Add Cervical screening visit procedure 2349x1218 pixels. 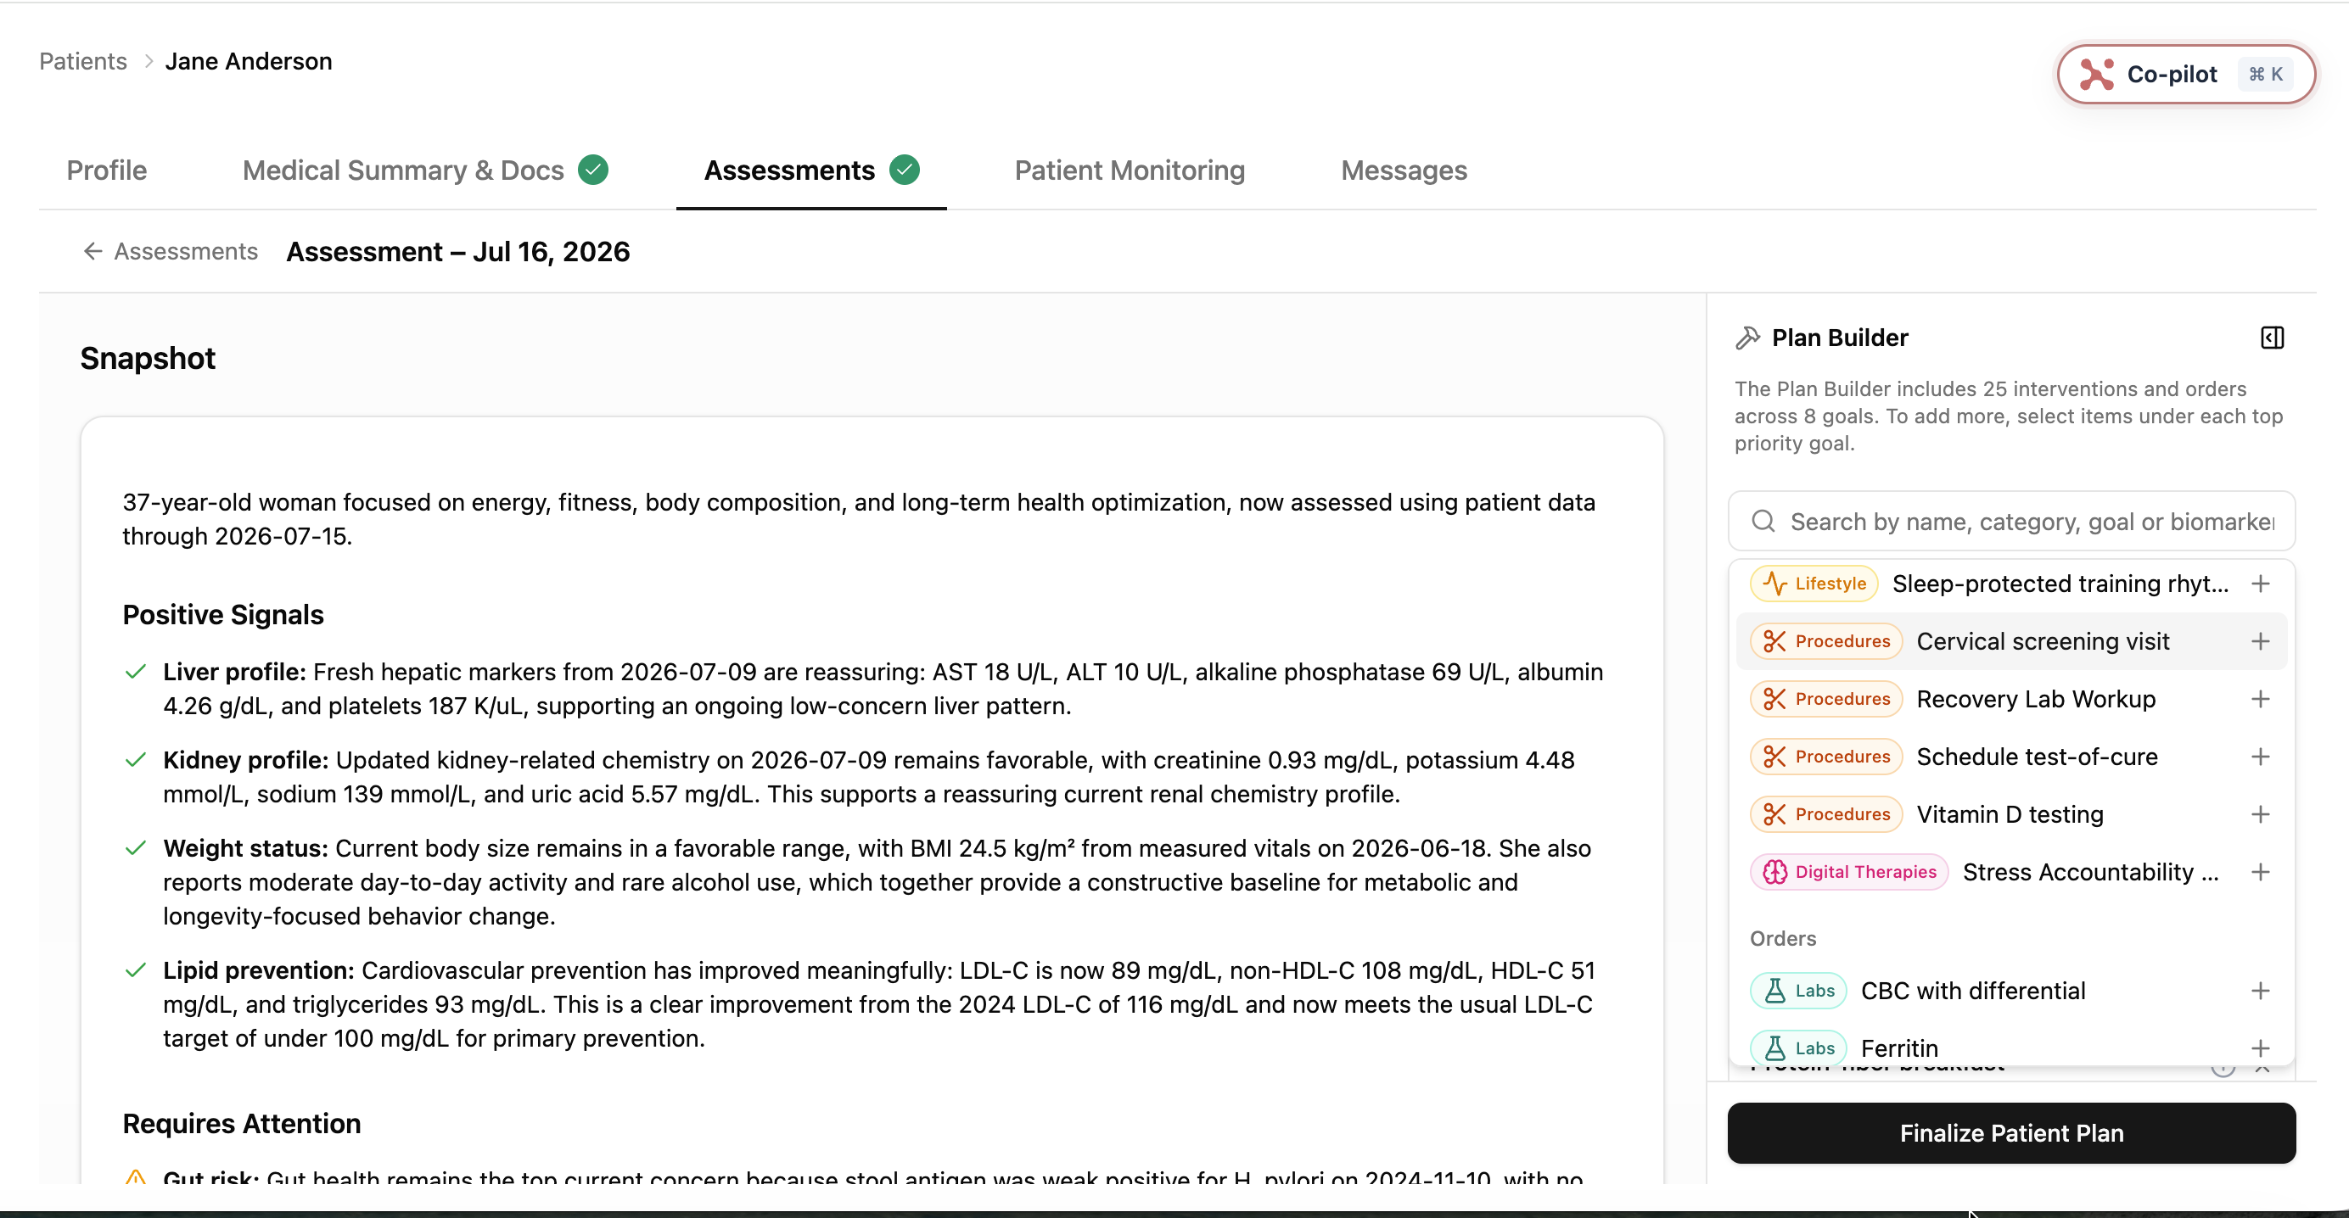click(2261, 641)
